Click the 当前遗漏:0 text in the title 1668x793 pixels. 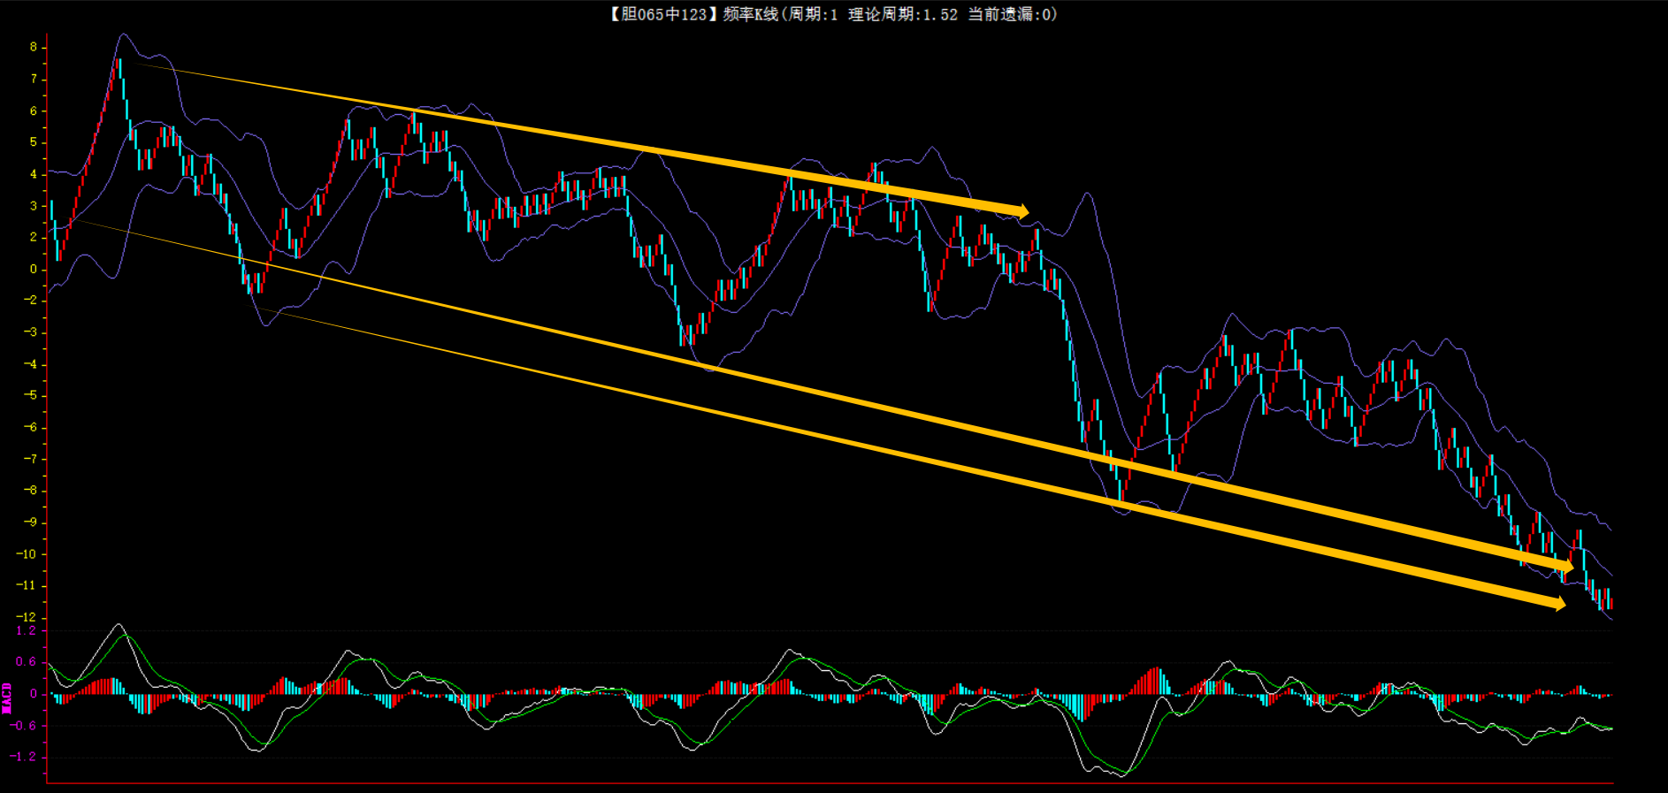[x=1010, y=14]
